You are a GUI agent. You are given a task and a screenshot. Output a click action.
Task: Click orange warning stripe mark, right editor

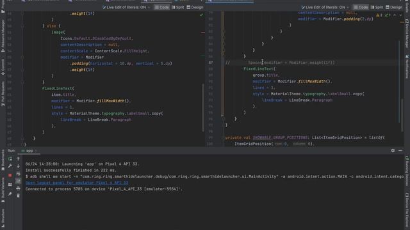(x=402, y=22)
